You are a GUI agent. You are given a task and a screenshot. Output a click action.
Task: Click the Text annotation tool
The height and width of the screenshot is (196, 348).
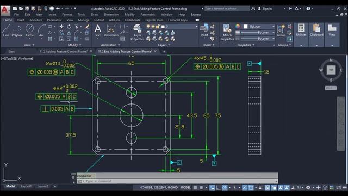[x=98, y=30]
